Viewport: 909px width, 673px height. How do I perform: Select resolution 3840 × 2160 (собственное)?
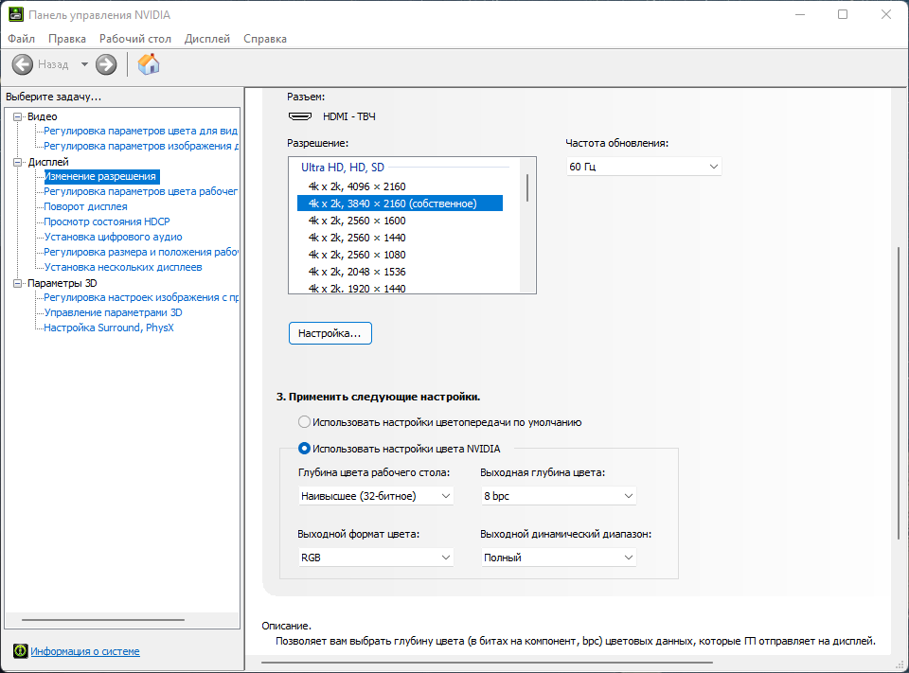(400, 204)
